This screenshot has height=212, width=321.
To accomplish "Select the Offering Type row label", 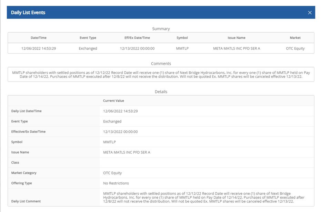I will tap(21, 183).
